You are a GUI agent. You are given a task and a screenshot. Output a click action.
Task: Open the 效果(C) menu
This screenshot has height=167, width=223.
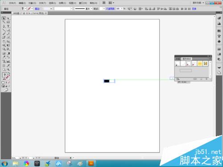(62, 3)
